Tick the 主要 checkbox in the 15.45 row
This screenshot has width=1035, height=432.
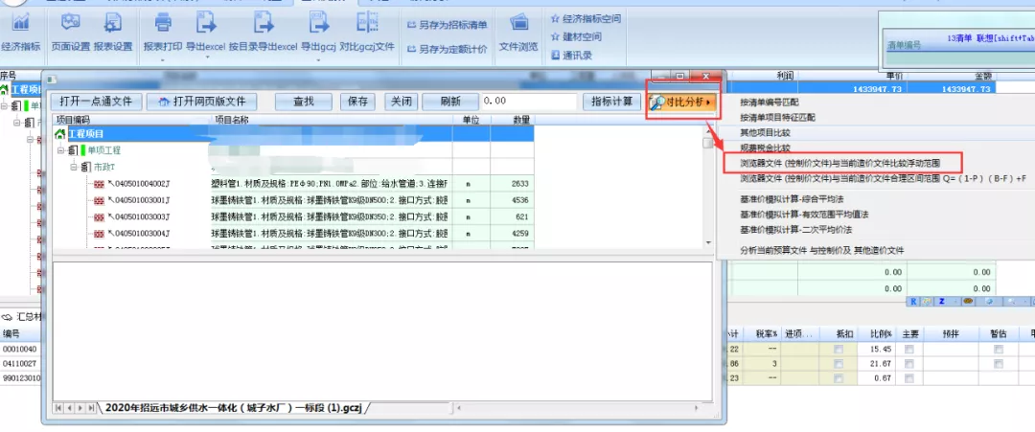908,350
